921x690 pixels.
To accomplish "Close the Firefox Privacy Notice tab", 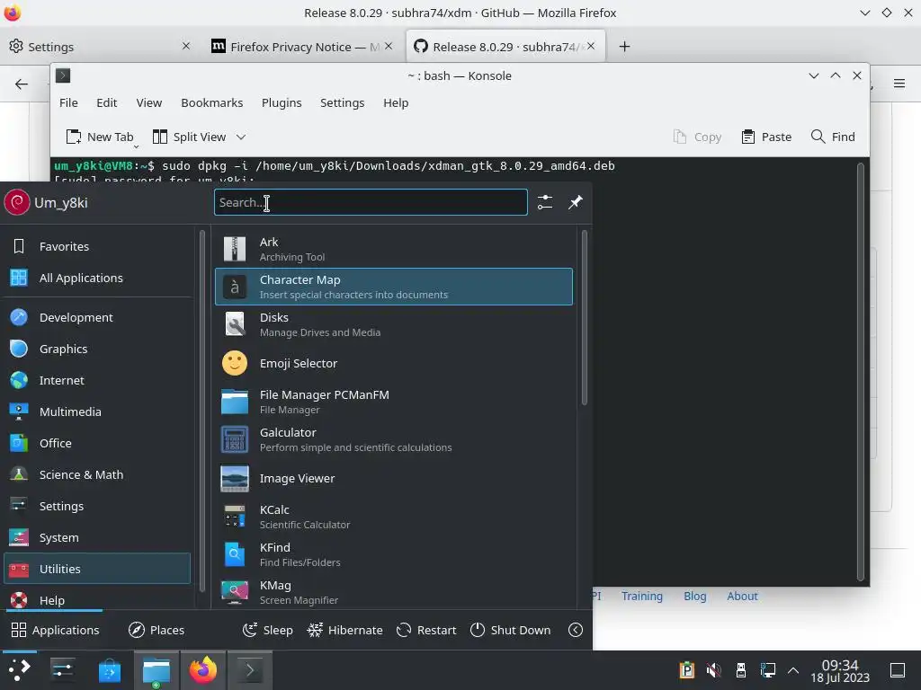I will (389, 46).
